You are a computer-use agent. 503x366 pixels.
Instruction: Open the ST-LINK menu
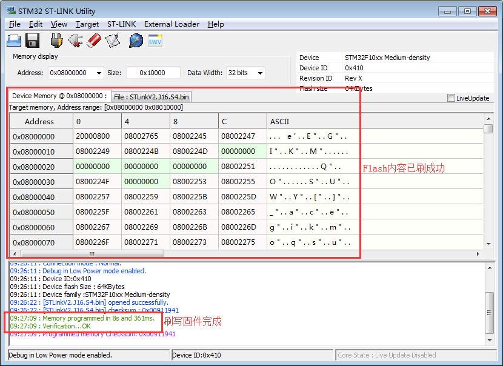[x=121, y=24]
